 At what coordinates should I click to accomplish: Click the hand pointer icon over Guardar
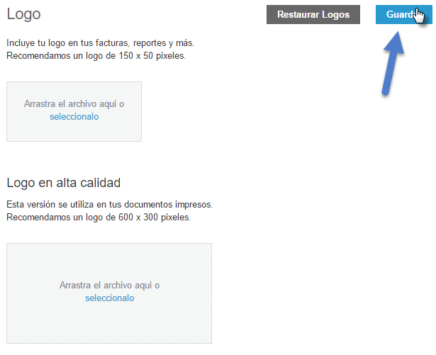click(x=419, y=16)
